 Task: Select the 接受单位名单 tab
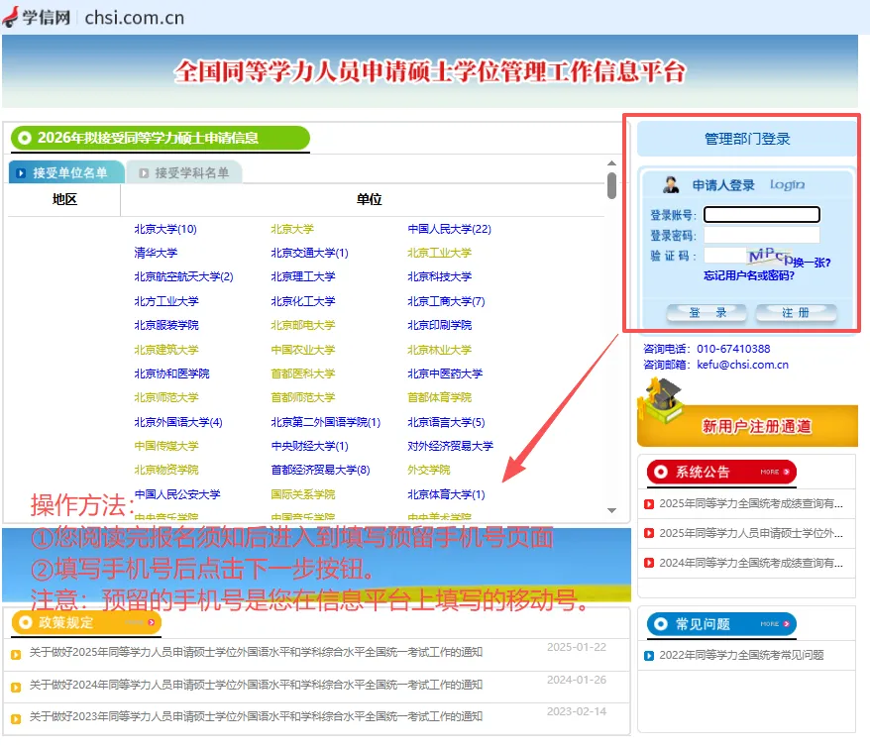66,172
